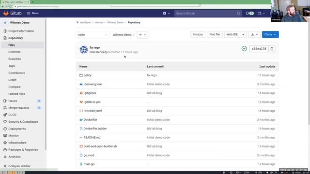Open the .witness.yaml file
Viewport: 310px width, 174px height.
(93, 111)
